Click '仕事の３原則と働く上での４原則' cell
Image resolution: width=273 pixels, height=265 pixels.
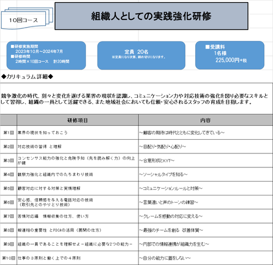(78, 258)
